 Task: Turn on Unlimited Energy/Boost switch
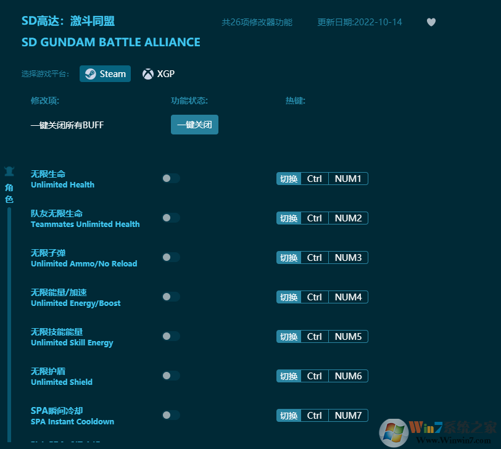pos(171,297)
